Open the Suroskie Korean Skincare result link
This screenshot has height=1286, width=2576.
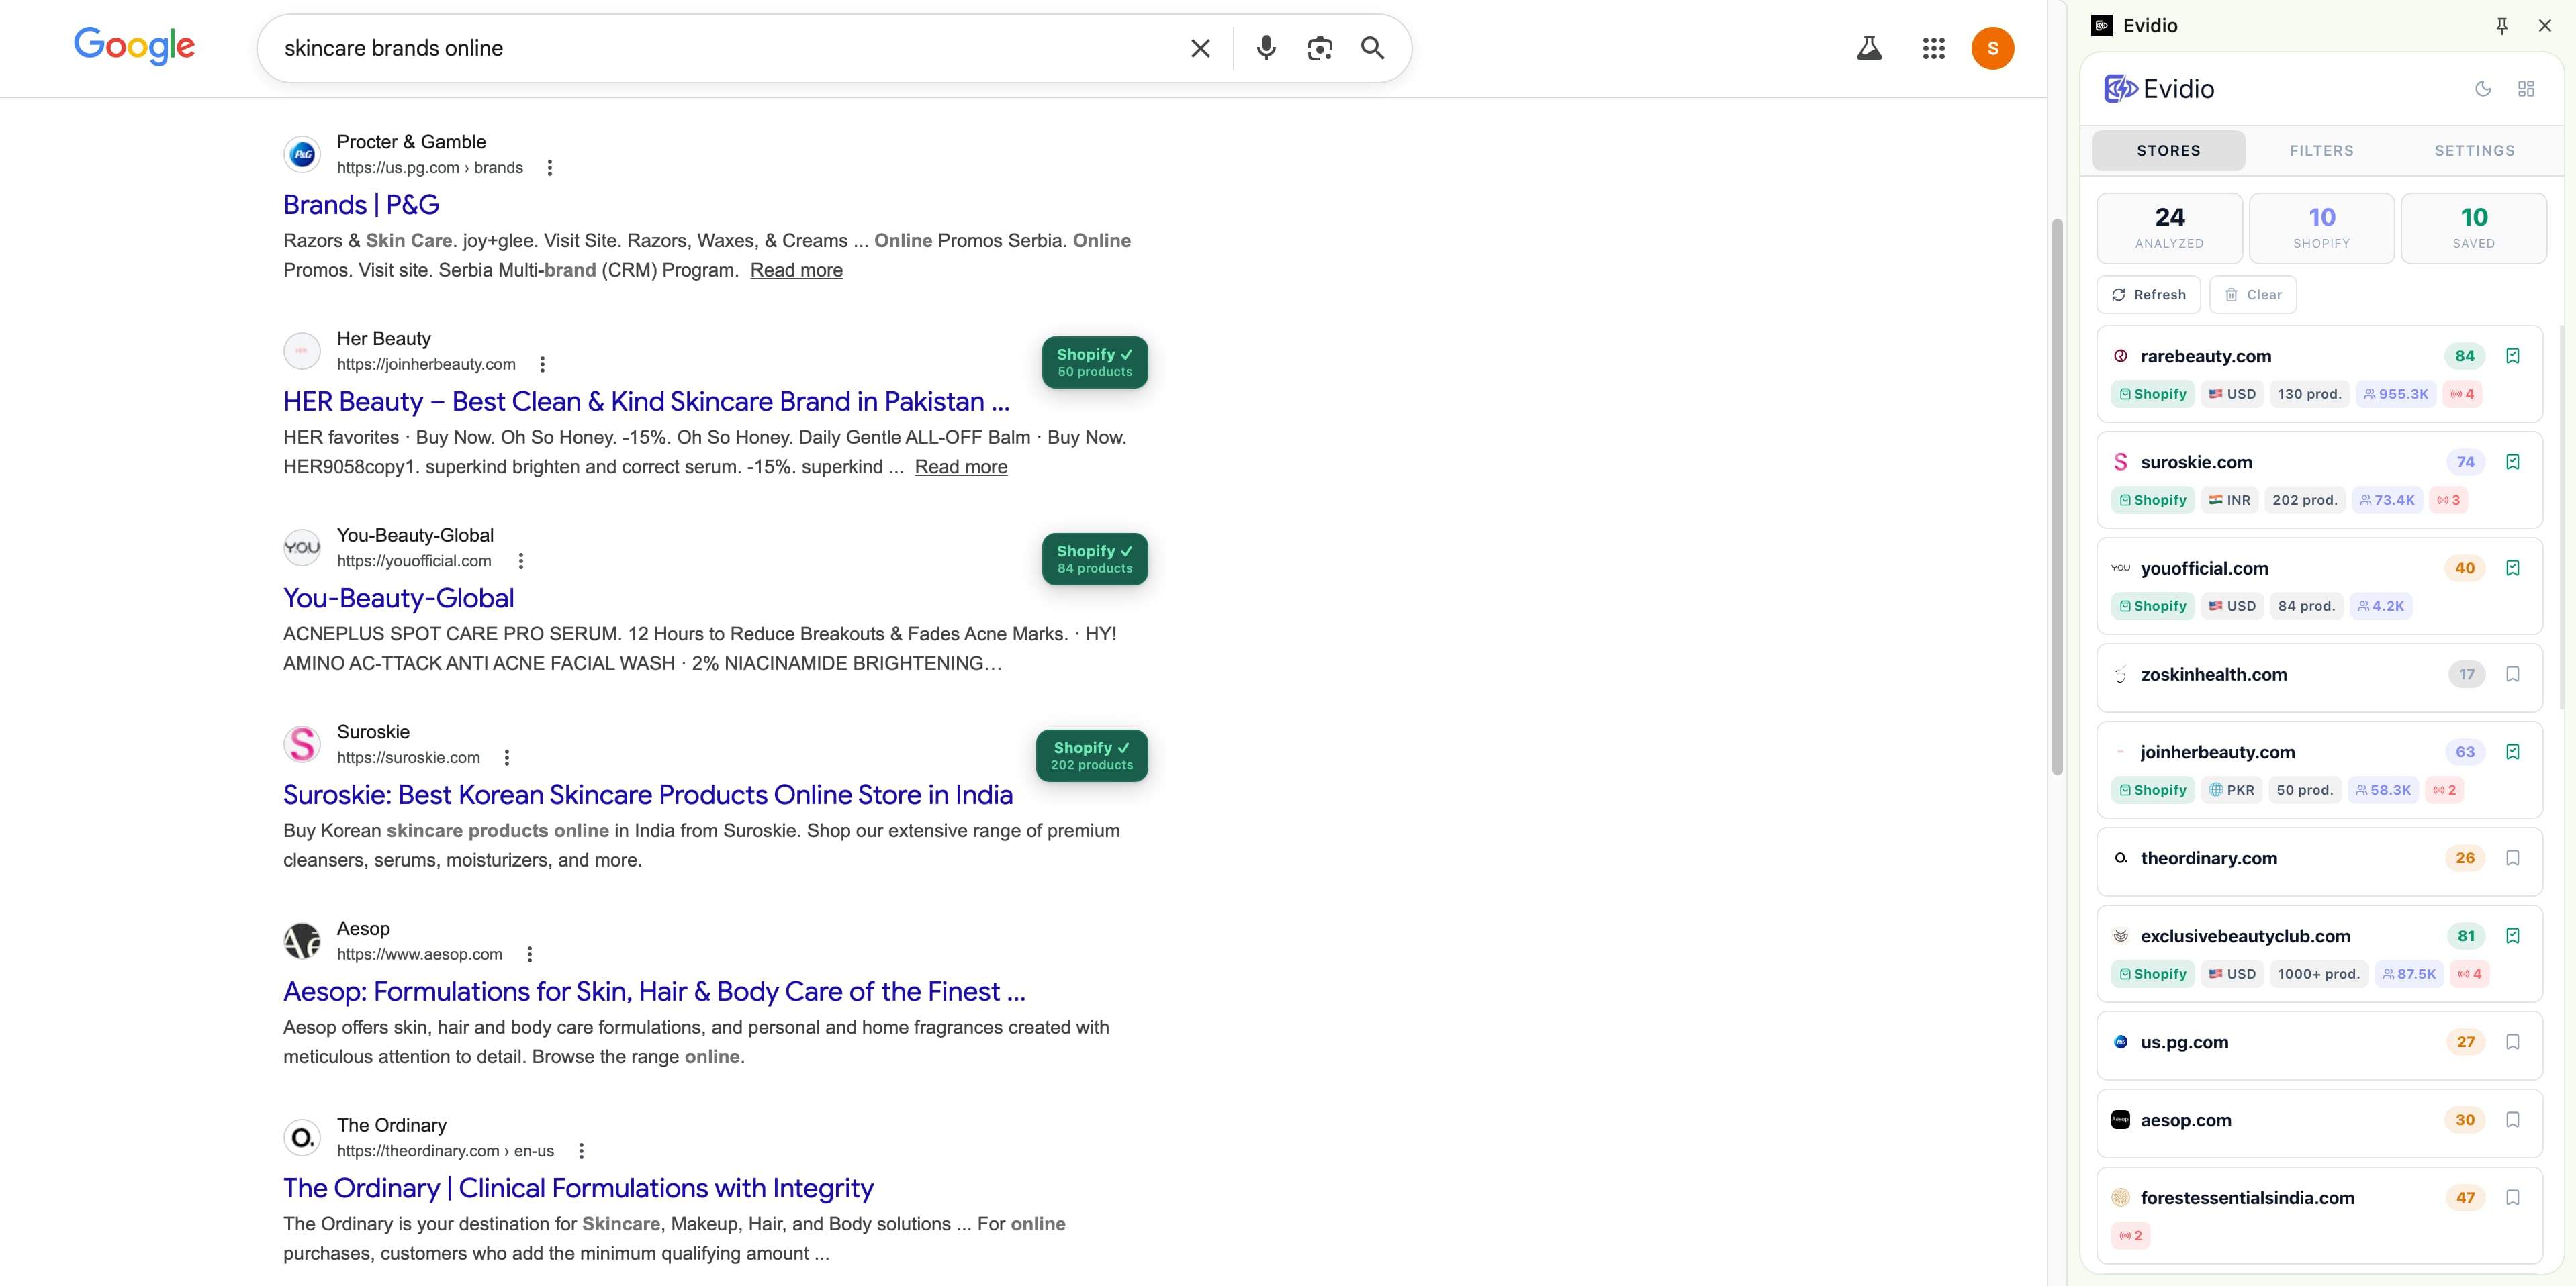[x=647, y=793]
